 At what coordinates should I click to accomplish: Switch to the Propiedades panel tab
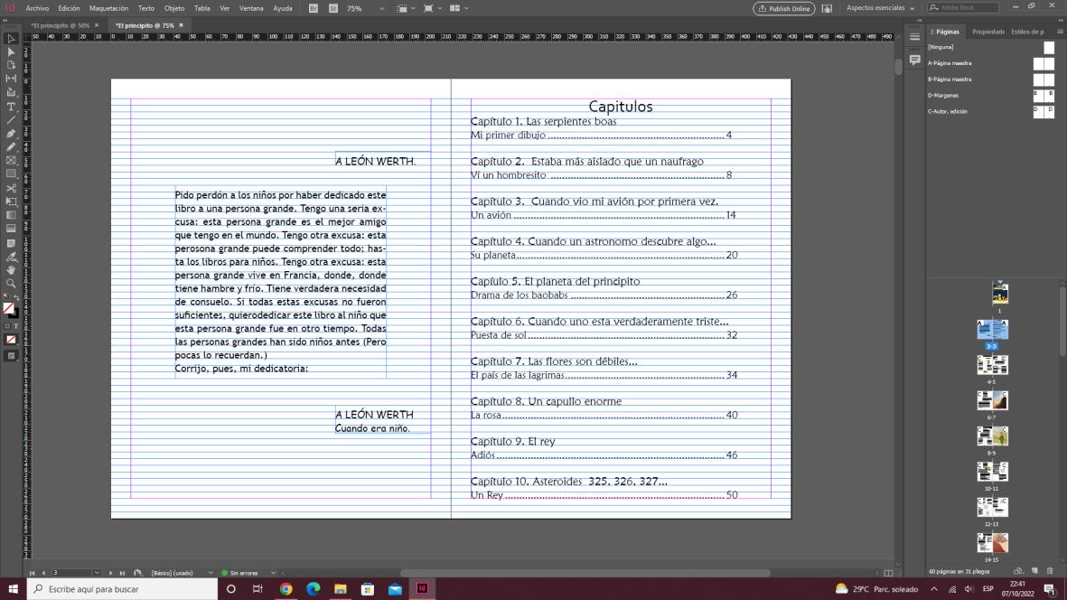point(988,32)
